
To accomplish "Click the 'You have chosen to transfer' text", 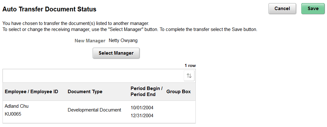I will tap(76, 24).
